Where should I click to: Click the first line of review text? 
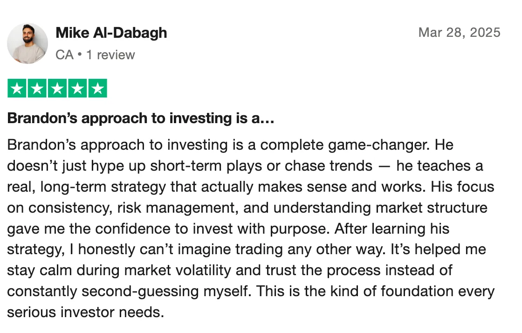(x=230, y=145)
